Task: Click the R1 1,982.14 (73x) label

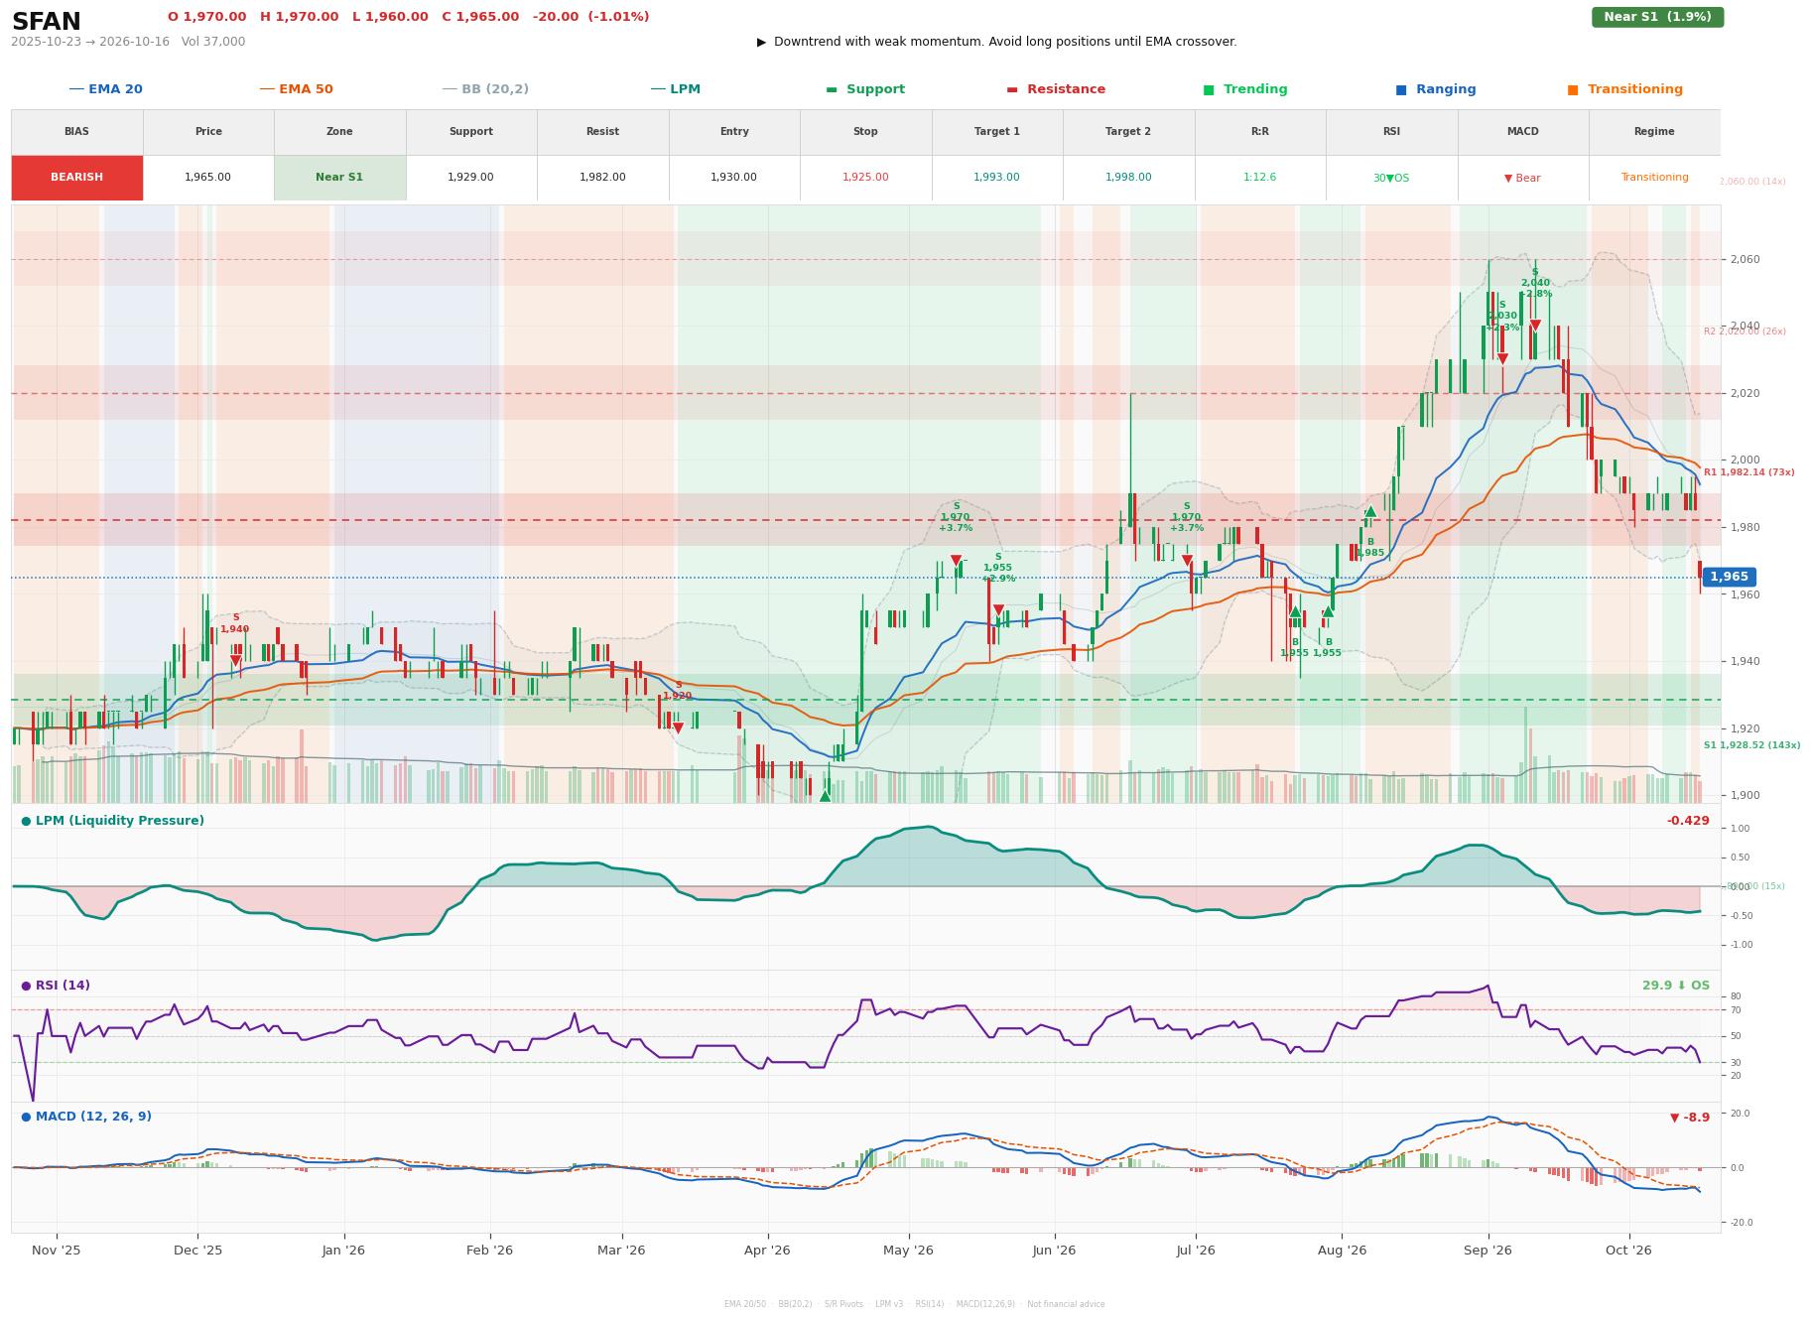Action: pos(1748,472)
